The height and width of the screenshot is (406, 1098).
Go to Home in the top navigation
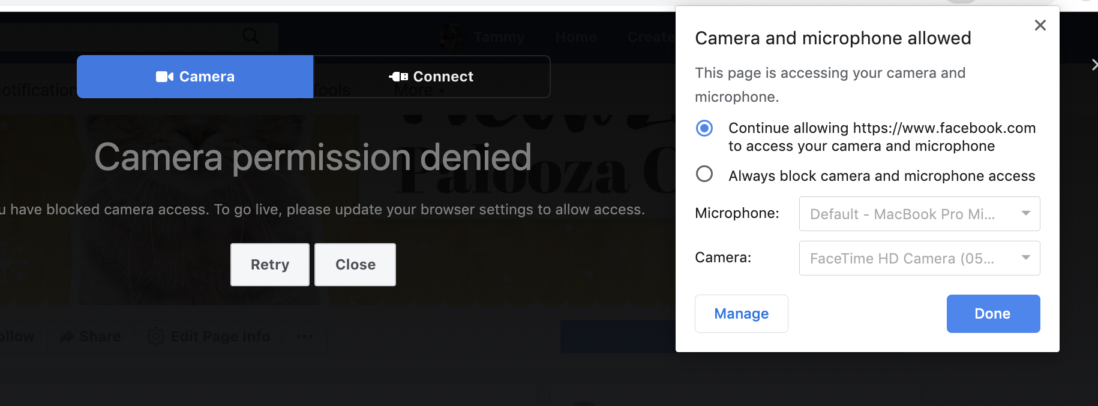575,37
